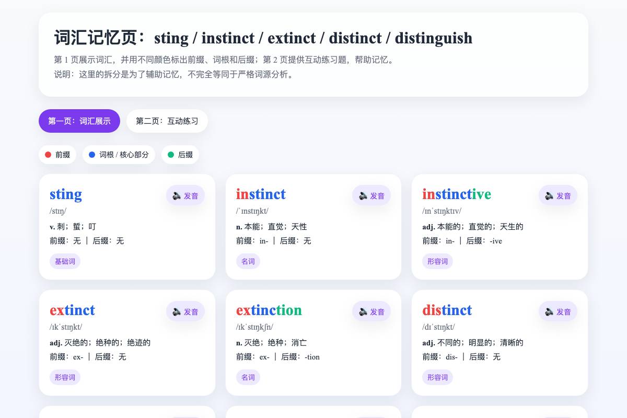Play pronunciation for the word instinct

point(371,195)
